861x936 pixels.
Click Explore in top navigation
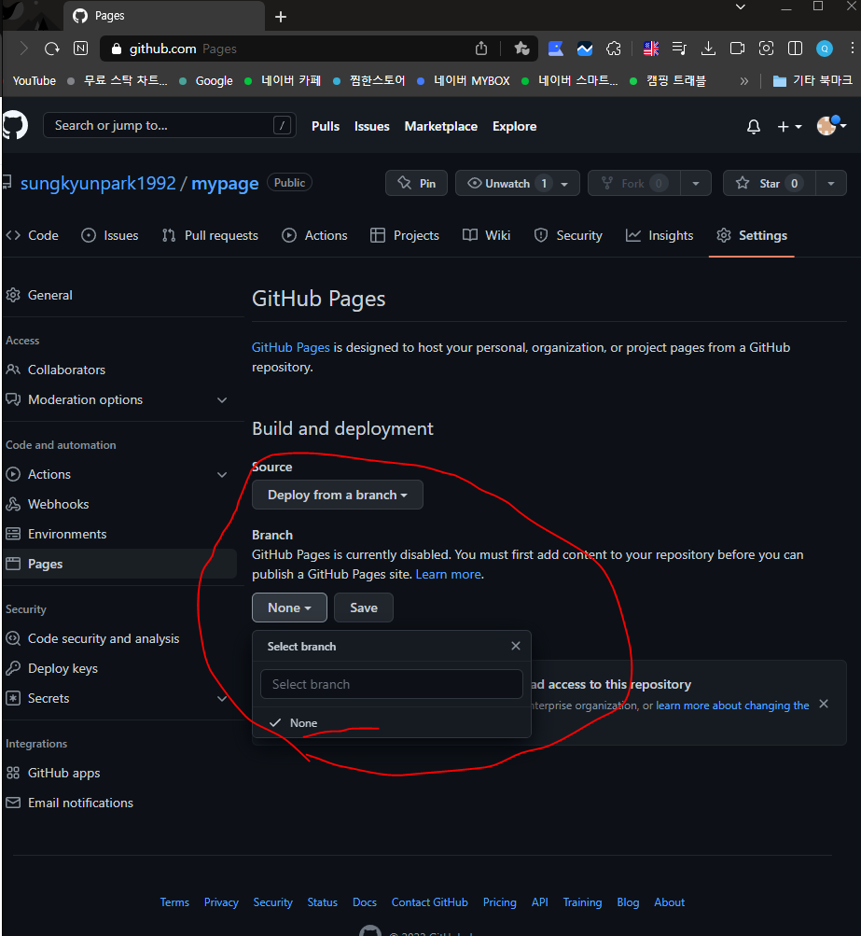point(514,127)
